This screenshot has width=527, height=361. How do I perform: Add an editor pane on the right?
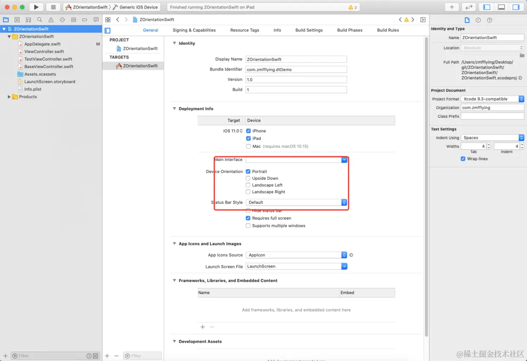423,20
